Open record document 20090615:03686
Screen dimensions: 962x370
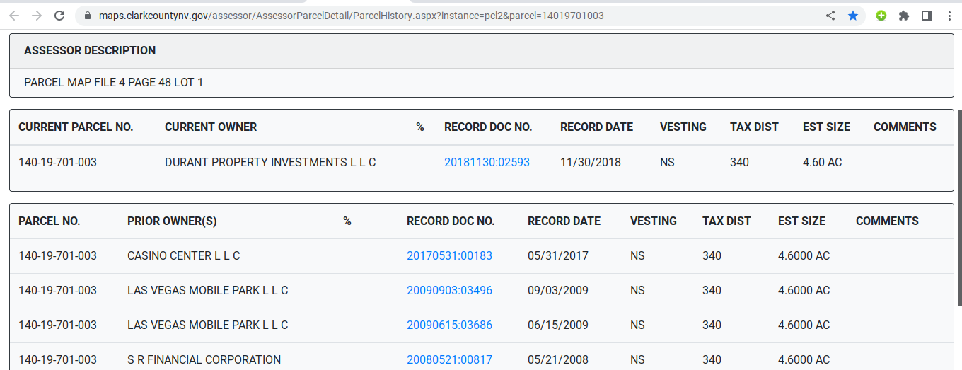click(449, 325)
